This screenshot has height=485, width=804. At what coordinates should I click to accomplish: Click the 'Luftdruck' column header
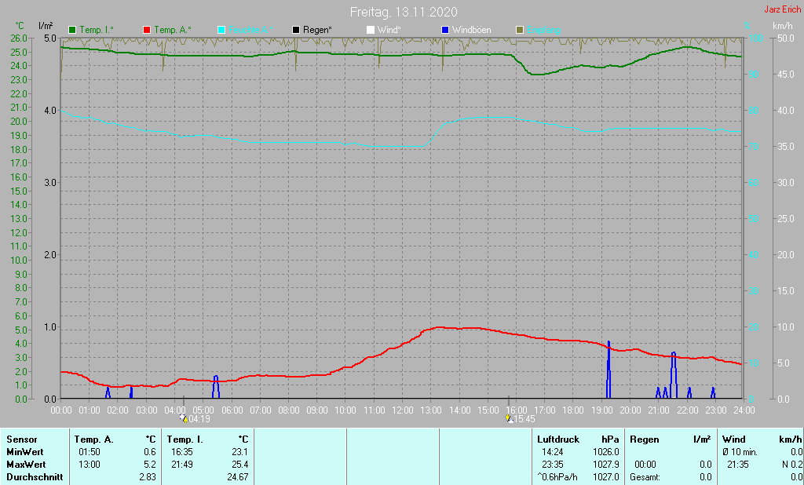(x=558, y=439)
